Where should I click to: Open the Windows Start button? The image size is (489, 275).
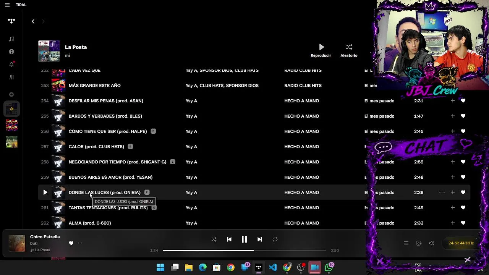(160, 267)
